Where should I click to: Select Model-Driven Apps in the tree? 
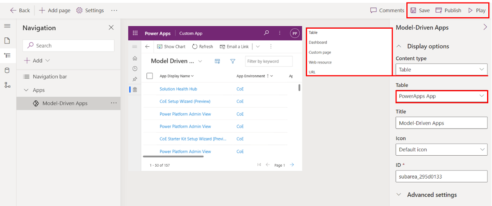(x=65, y=103)
